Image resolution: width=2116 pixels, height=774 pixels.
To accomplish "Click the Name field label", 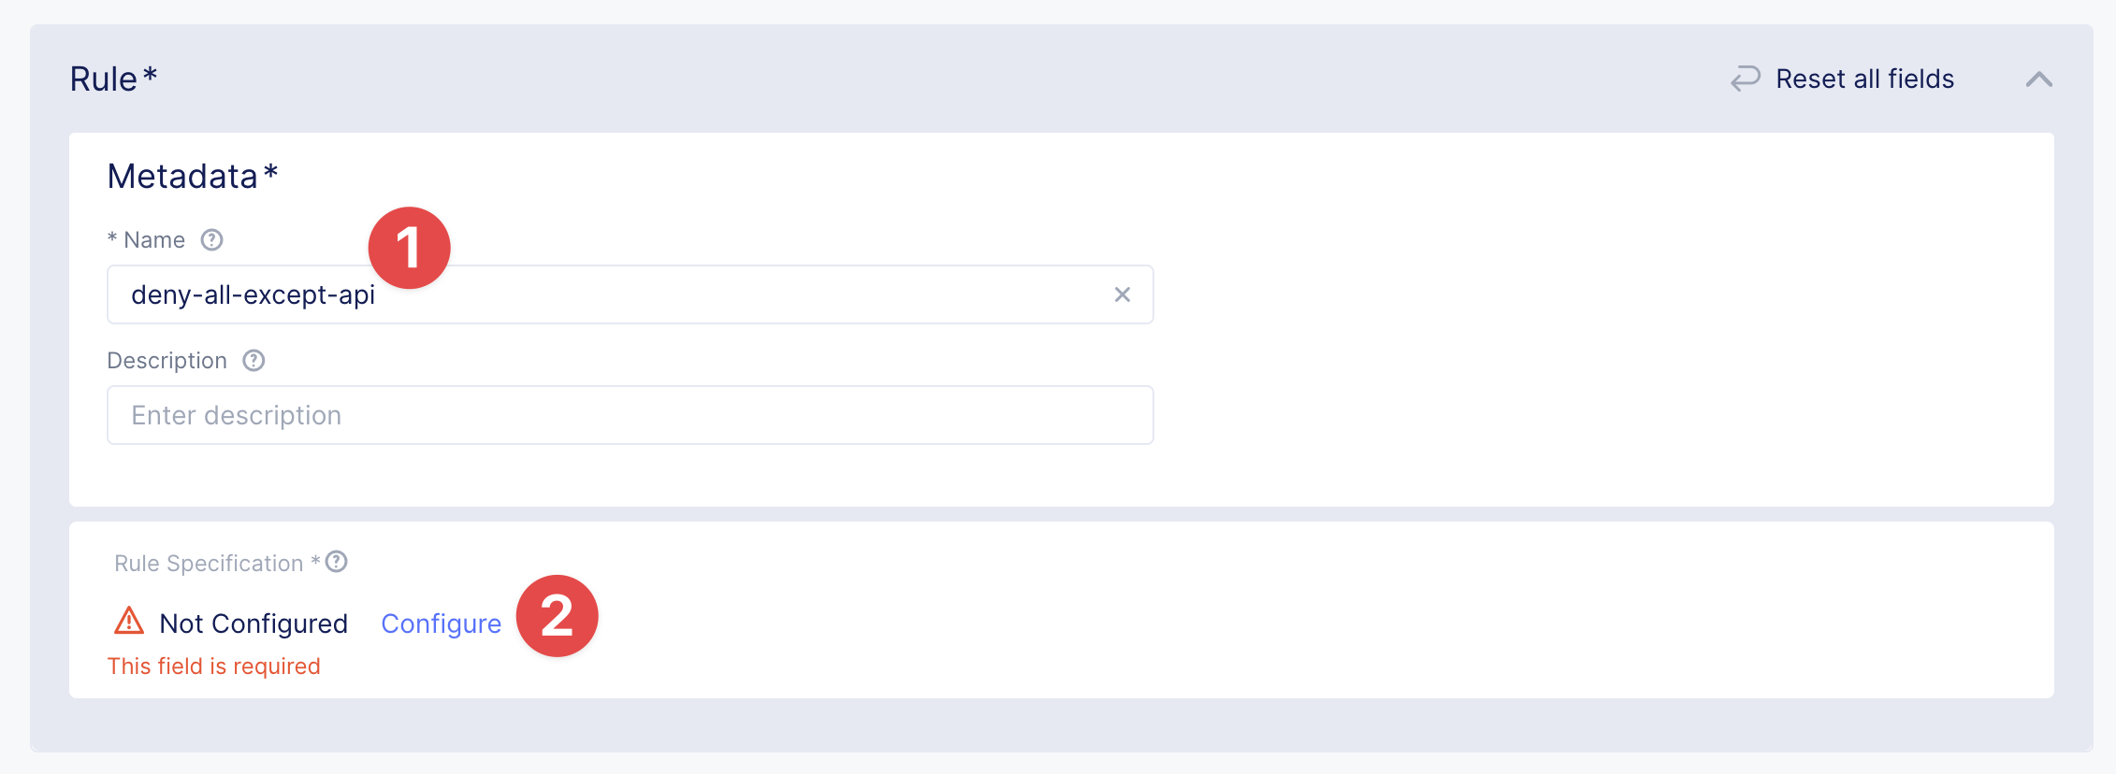I will point(153,240).
